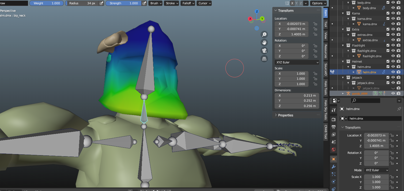Click the armature icon of ponds_ARM
The width and height of the screenshot is (404, 191).
[348, 93]
